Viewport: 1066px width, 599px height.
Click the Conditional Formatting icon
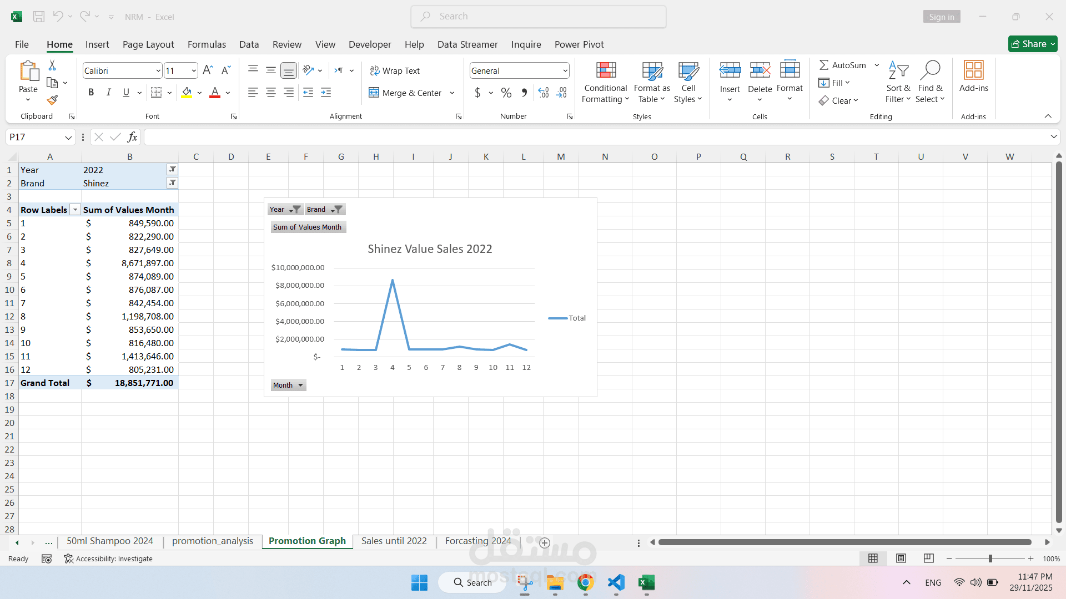click(606, 70)
